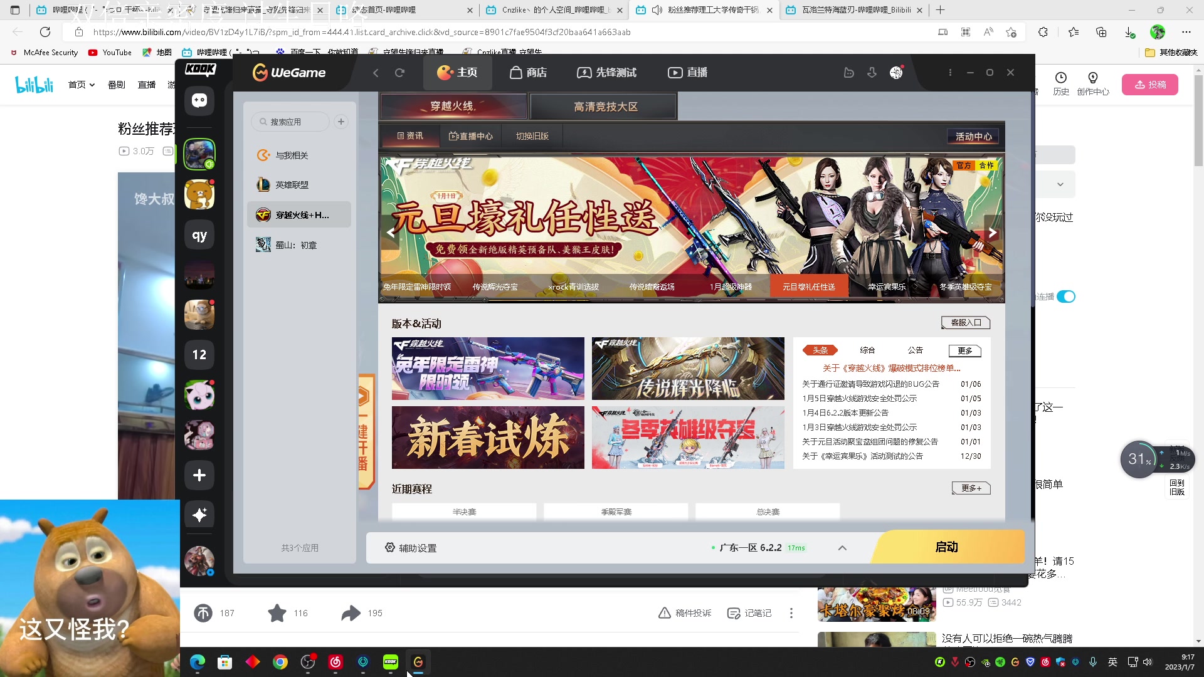Open the server labeled 12 in KOOK
Viewport: 1204px width, 677px height.
[199, 355]
